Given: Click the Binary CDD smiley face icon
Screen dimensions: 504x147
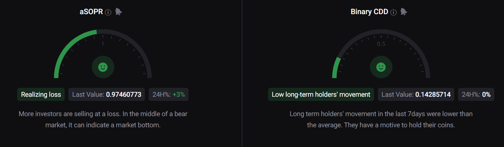Looking at the screenshot, I should coord(381,67).
